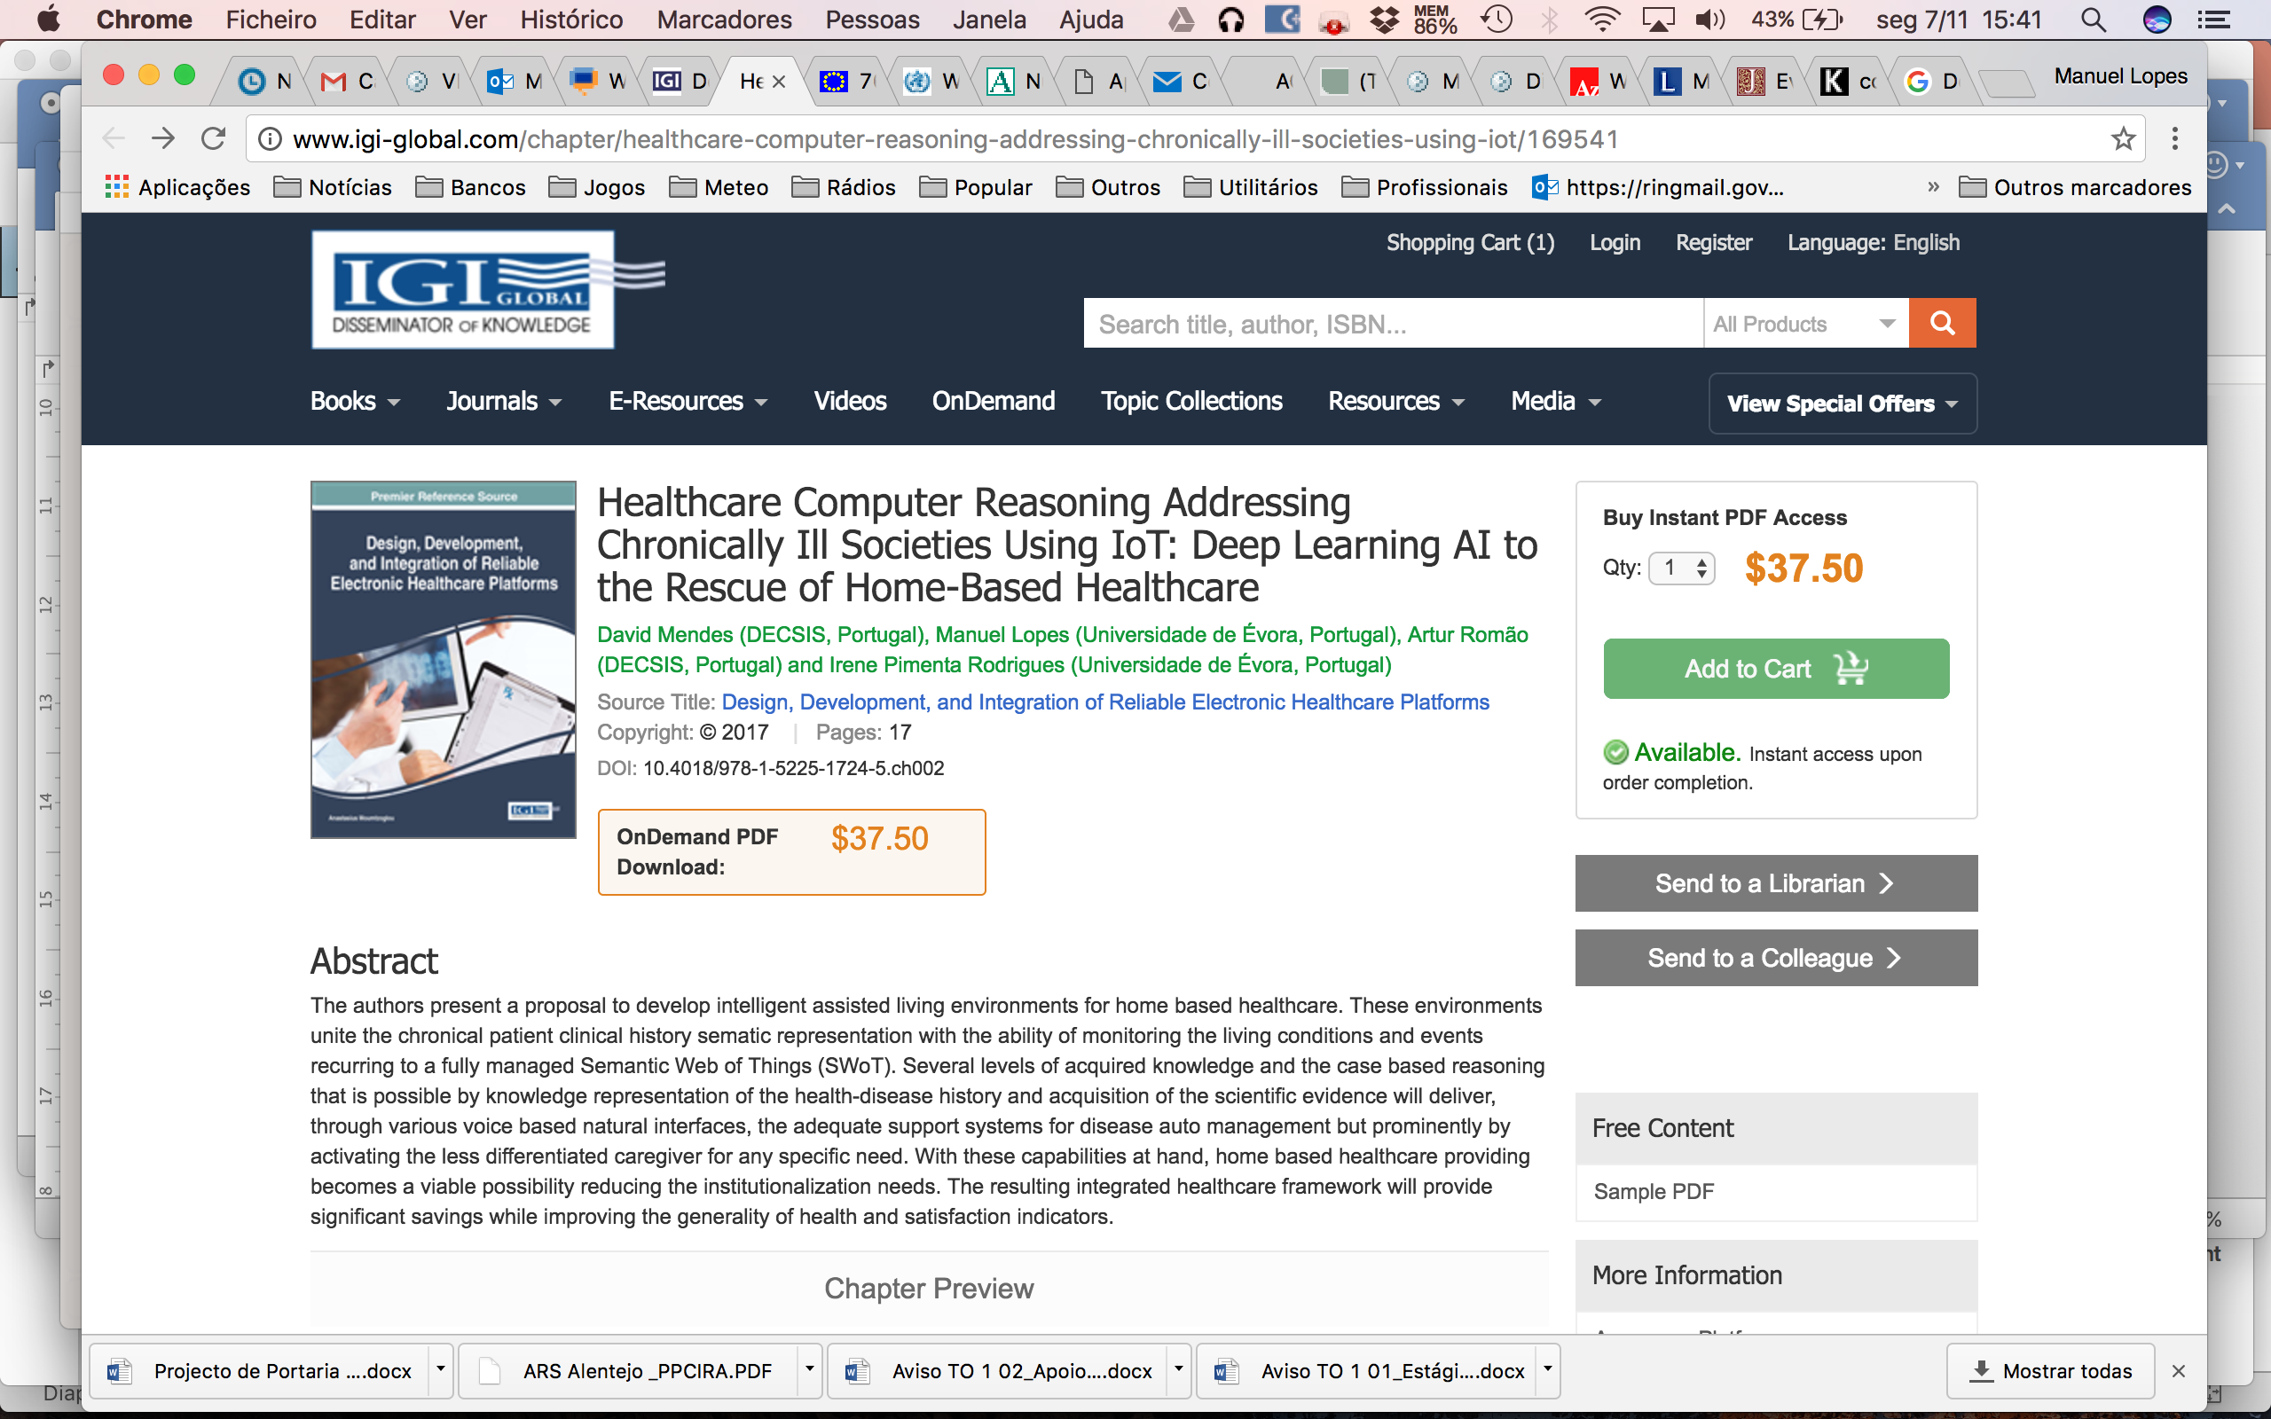Screen dimensions: 2271x1419
Task: Click the search title, author, ISBN field
Action: pos(1392,324)
